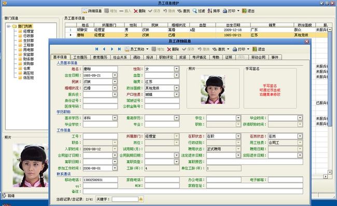Open the 血型 dropdown

coord(176,75)
